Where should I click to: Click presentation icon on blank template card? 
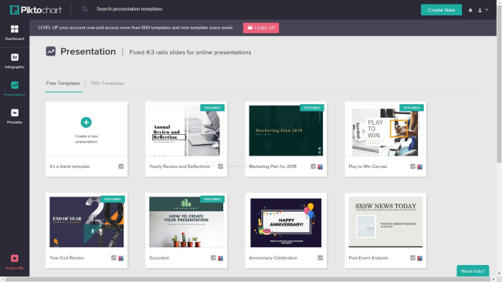pyautogui.click(x=121, y=166)
